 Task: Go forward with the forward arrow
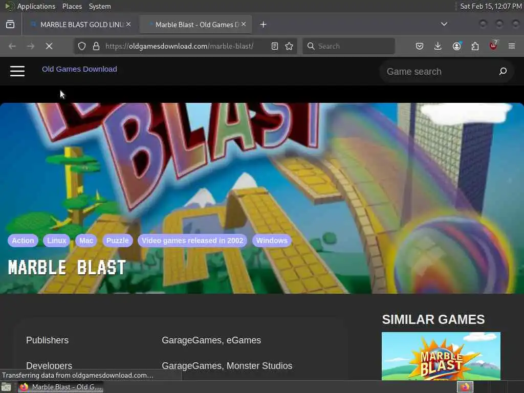point(31,46)
